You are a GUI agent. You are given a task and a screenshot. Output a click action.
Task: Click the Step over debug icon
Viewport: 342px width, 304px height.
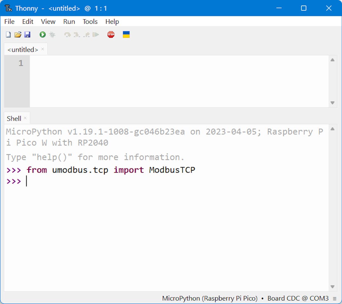pos(67,35)
